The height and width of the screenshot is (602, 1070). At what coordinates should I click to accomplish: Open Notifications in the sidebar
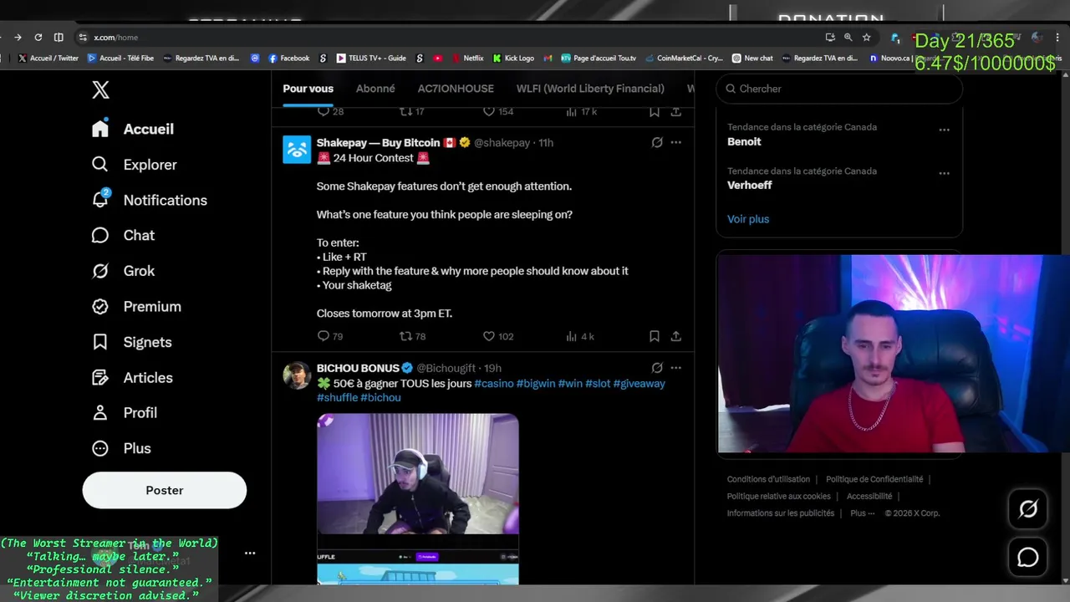[150, 200]
